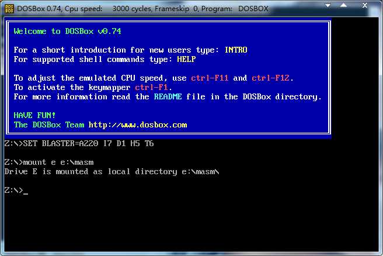Click the 'SET BLASTER=A220 I7 D1 H5 T6' line
This screenshot has width=383, height=256.
tap(79, 143)
